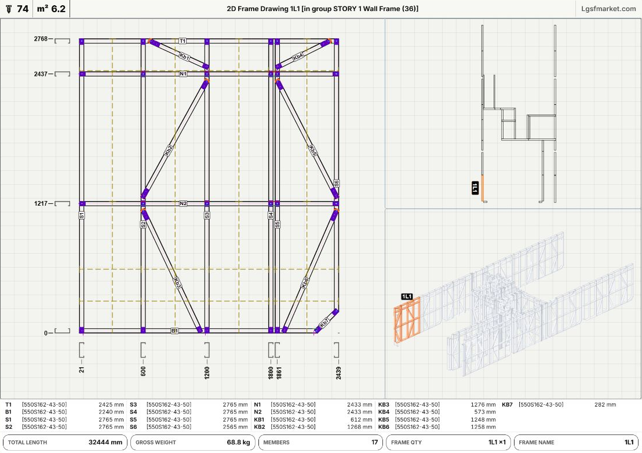Image resolution: width=642 pixels, height=453 pixels.
Task: Click the KB4 row length 573 mm
Action: click(x=485, y=412)
